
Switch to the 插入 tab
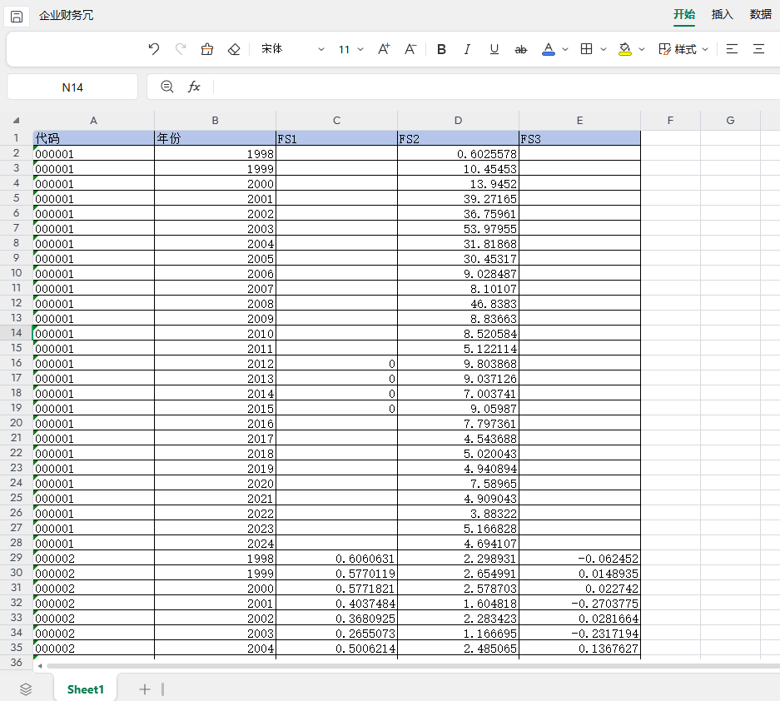coord(722,14)
